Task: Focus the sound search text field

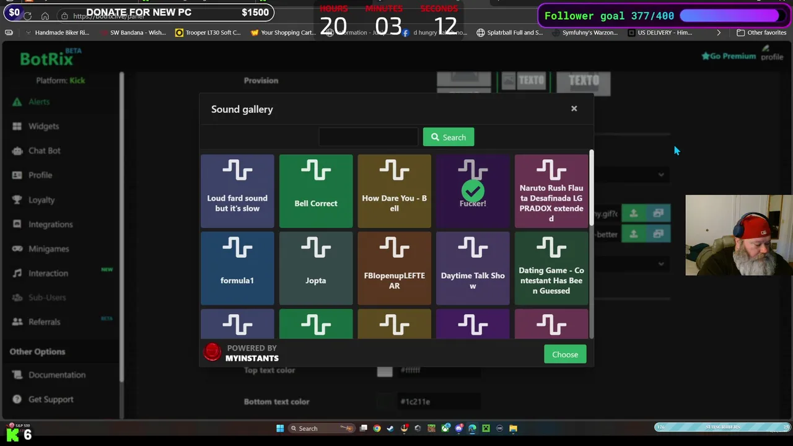Action: coord(369,137)
